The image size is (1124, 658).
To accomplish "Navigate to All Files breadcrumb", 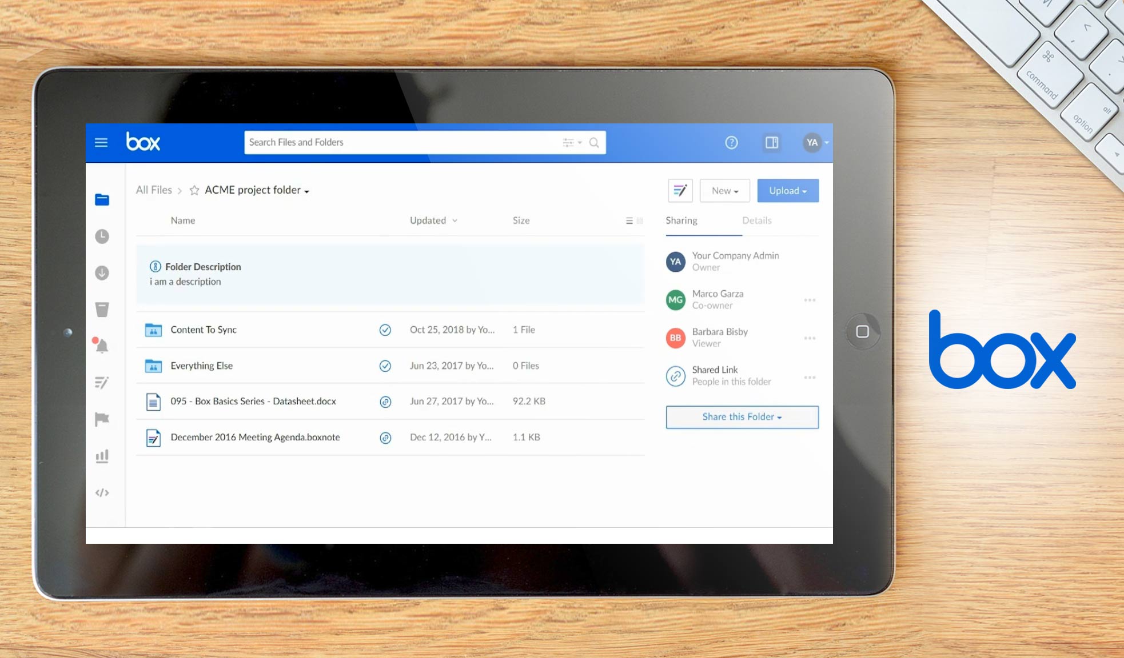I will [x=154, y=190].
